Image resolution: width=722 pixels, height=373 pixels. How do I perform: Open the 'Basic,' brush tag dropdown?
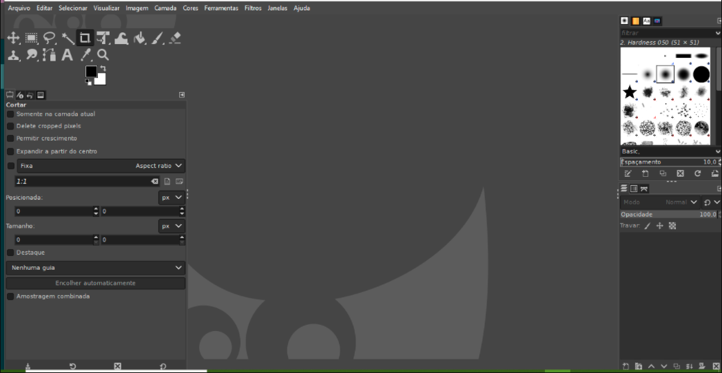click(x=719, y=151)
